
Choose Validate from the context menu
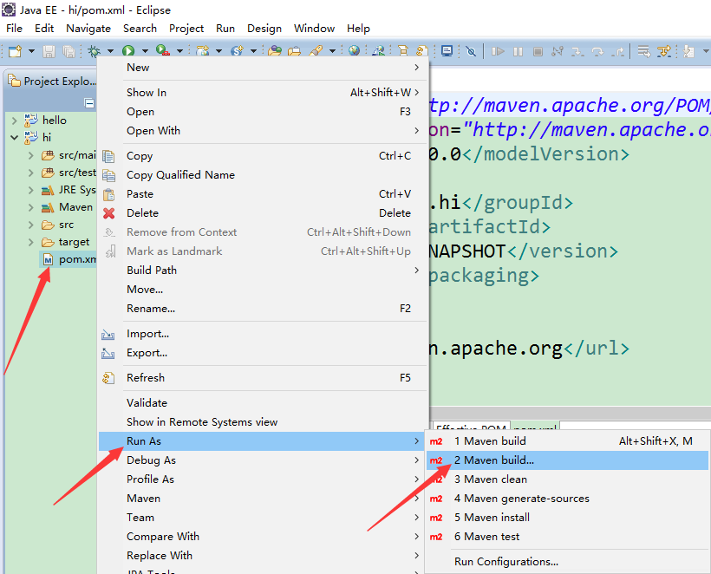pos(264,403)
